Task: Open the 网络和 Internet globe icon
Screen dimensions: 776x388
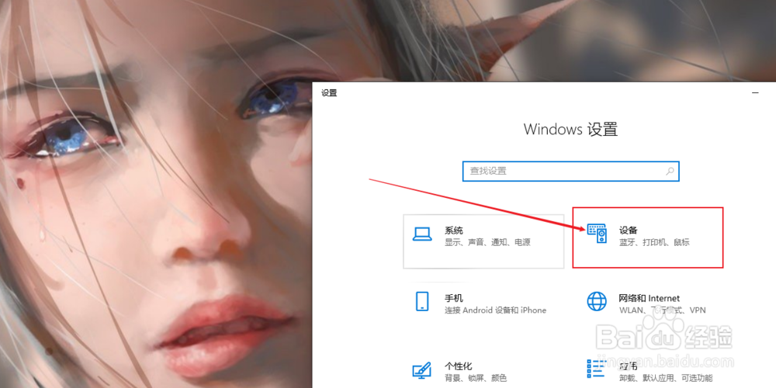Action: (597, 301)
